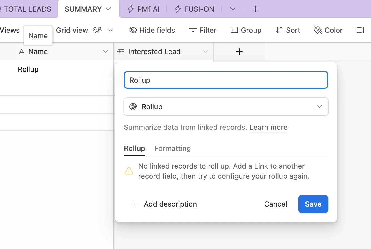
Task: Open the PMf AI table tab
Action: coord(143,9)
